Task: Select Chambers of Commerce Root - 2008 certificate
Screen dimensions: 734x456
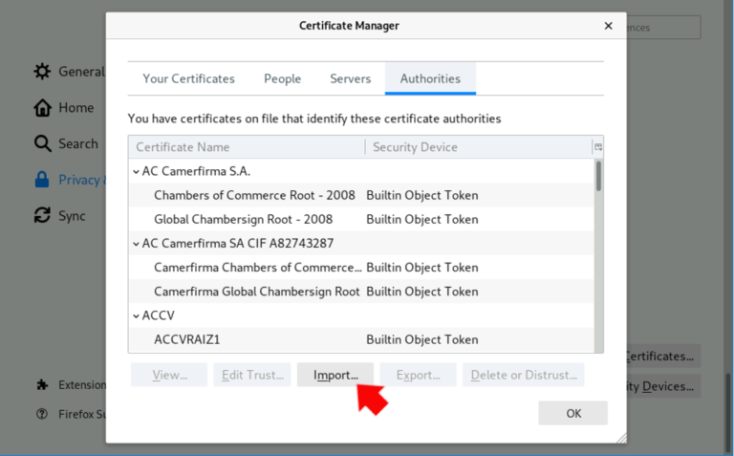Action: click(x=254, y=195)
